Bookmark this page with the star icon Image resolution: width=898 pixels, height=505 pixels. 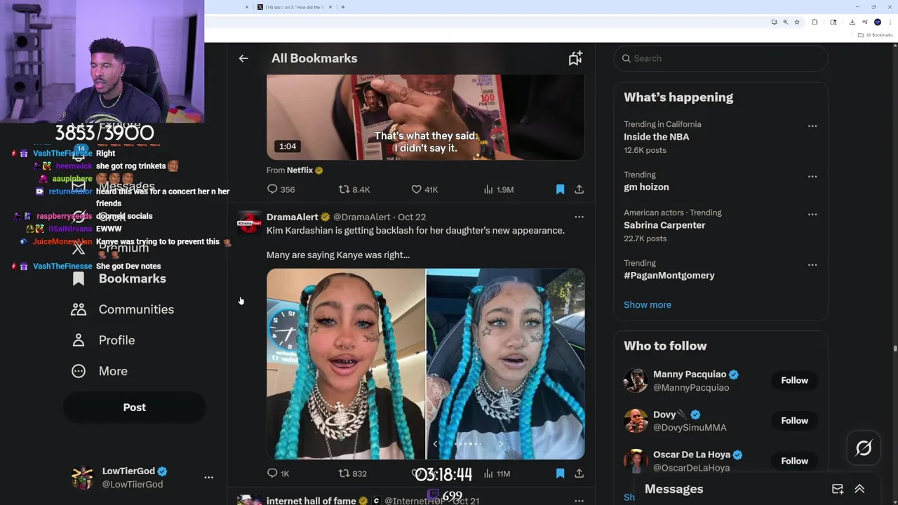pos(797,22)
